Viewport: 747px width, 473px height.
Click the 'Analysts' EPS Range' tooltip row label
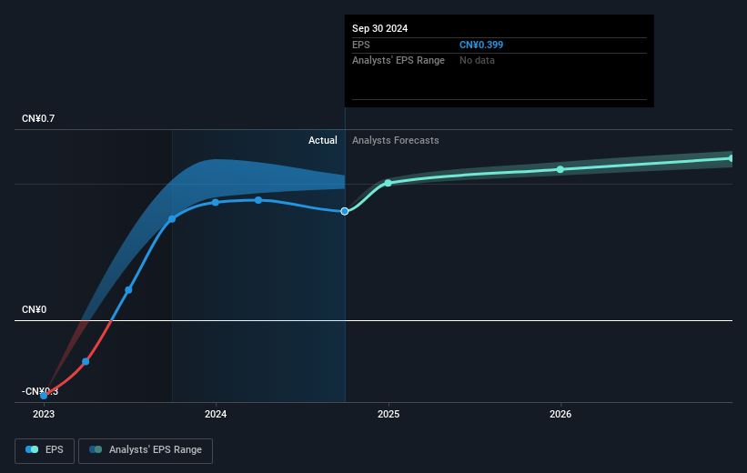[399, 61]
